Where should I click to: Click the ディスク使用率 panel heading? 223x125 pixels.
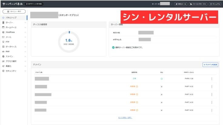[x=40, y=24]
